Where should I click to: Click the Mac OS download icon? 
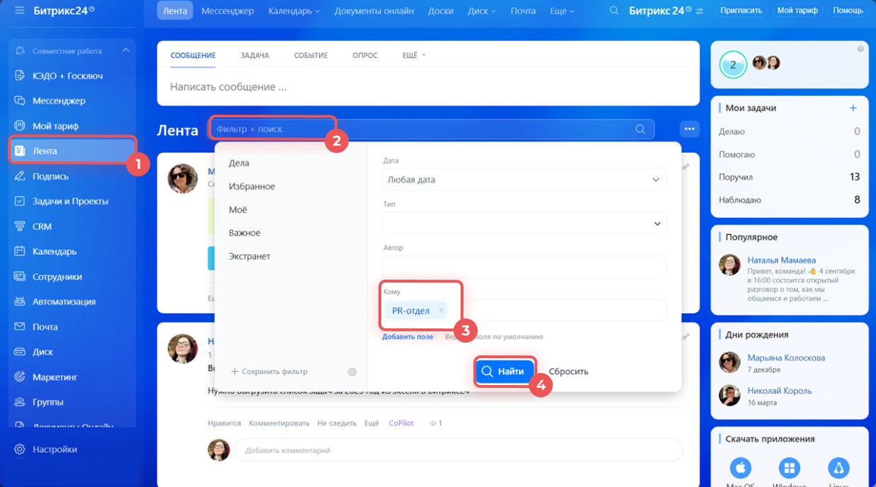[740, 468]
